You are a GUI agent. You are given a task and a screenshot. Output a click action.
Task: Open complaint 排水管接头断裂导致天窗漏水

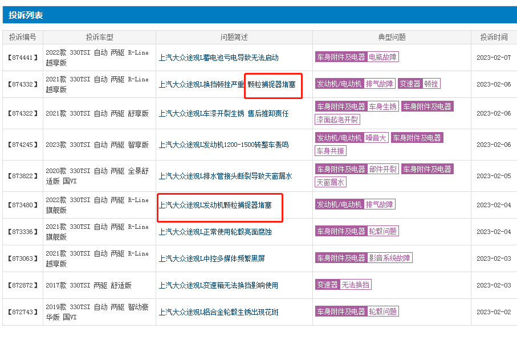226,176
